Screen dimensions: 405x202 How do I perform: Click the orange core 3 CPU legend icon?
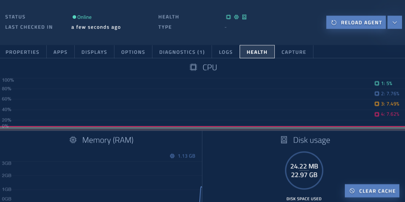(x=377, y=104)
